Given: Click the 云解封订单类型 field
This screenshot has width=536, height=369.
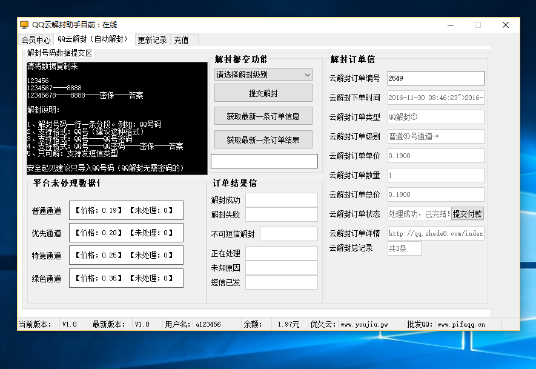Looking at the screenshot, I should (436, 117).
